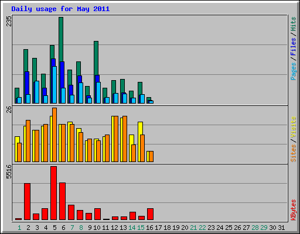Click day 2 on the date axis
The image size is (300, 234).
[28, 228]
